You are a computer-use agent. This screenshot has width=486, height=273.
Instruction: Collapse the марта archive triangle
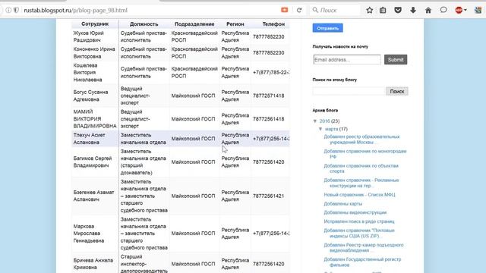[320, 129]
